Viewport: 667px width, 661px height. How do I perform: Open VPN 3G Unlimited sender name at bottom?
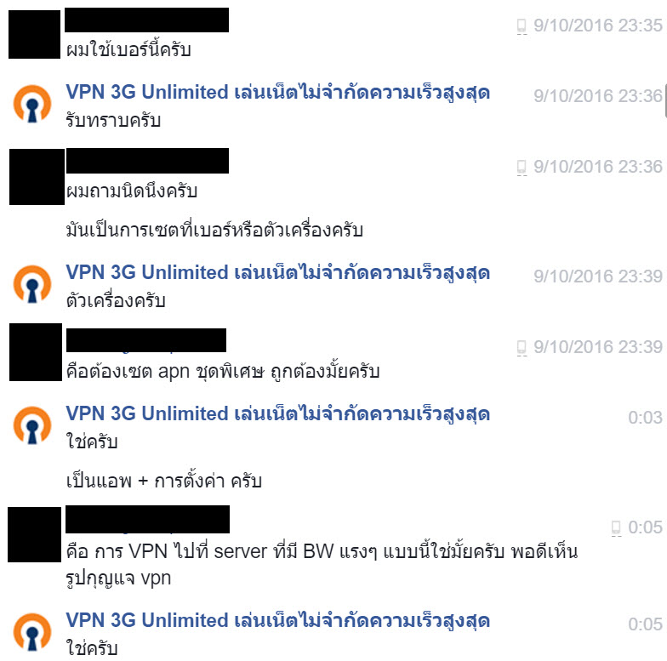point(277,621)
